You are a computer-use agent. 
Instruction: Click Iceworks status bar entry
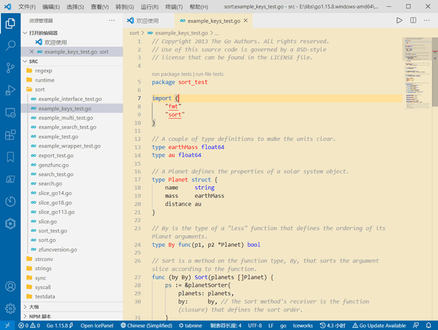pyautogui.click(x=303, y=325)
